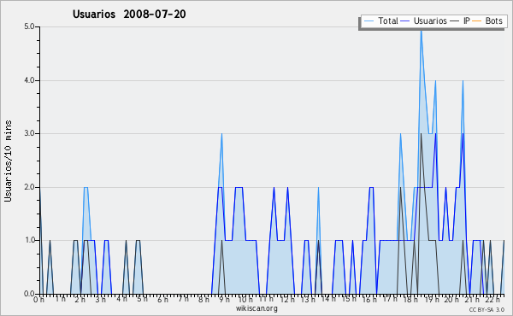Click the Total peak of 3.0 near 9 h
Screen dimensions: 513x316
pyautogui.click(x=221, y=135)
